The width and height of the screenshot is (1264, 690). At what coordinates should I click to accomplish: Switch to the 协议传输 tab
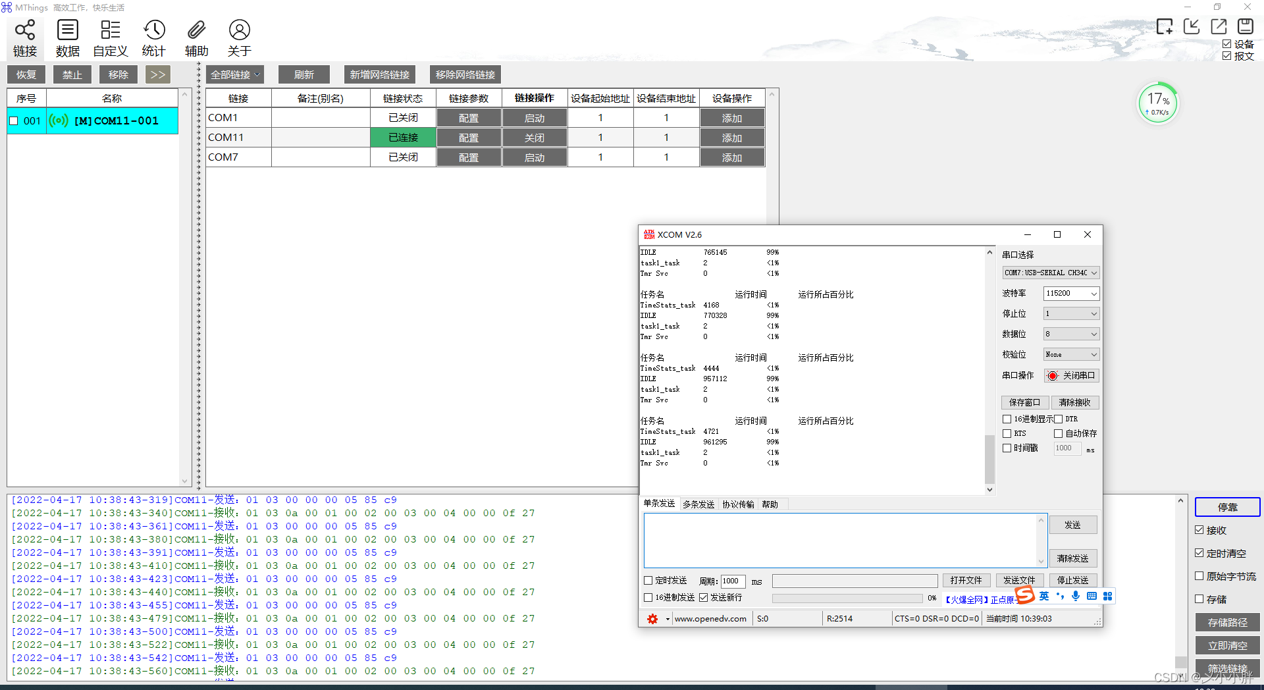[738, 504]
